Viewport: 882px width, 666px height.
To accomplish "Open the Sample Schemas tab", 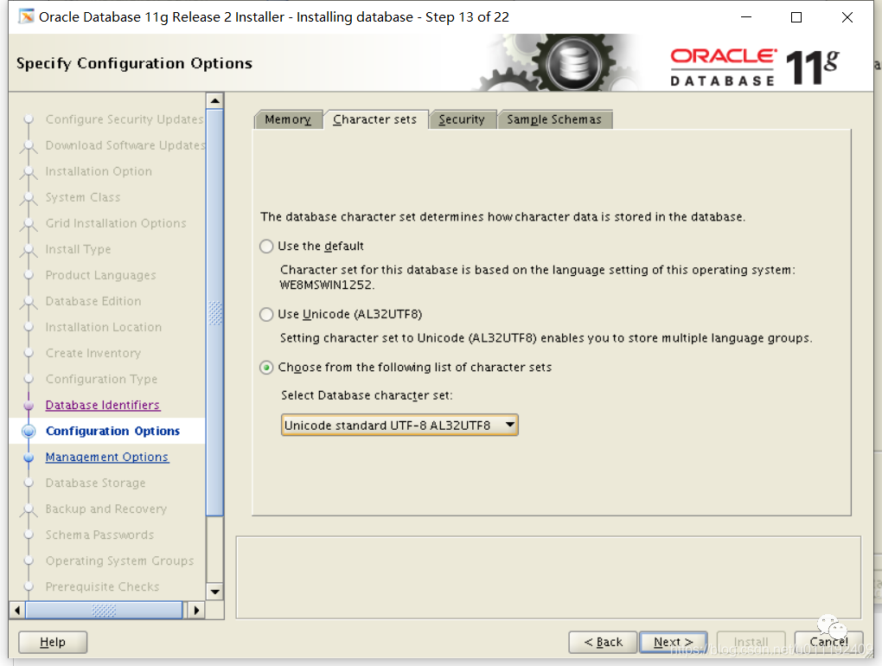I will (554, 119).
